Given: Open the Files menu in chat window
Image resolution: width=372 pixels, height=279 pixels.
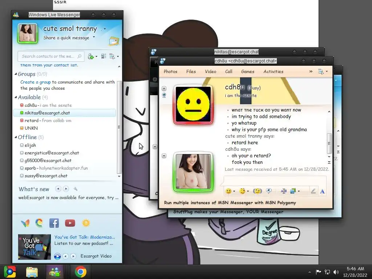Looking at the screenshot, I should pyautogui.click(x=191, y=72).
